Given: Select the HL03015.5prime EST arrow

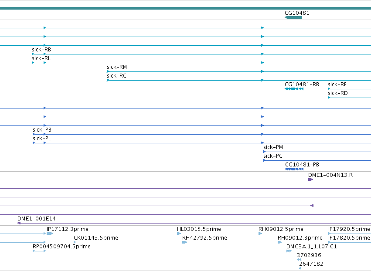Looking at the screenshot, I should pyautogui.click(x=179, y=234).
